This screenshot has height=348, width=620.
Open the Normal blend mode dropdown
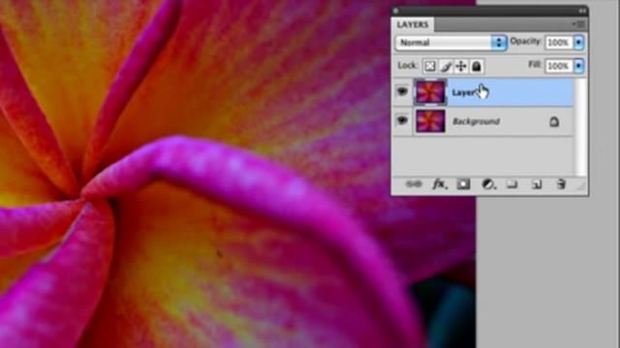coord(451,43)
